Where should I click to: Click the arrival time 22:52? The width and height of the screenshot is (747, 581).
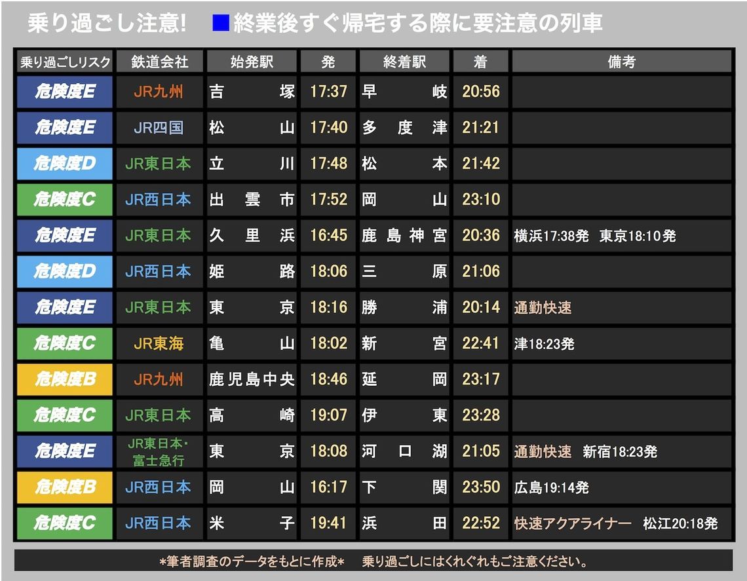(x=481, y=523)
